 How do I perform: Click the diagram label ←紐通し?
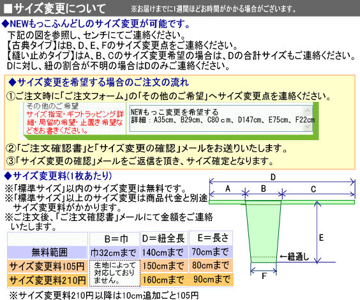[x=294, y=257]
